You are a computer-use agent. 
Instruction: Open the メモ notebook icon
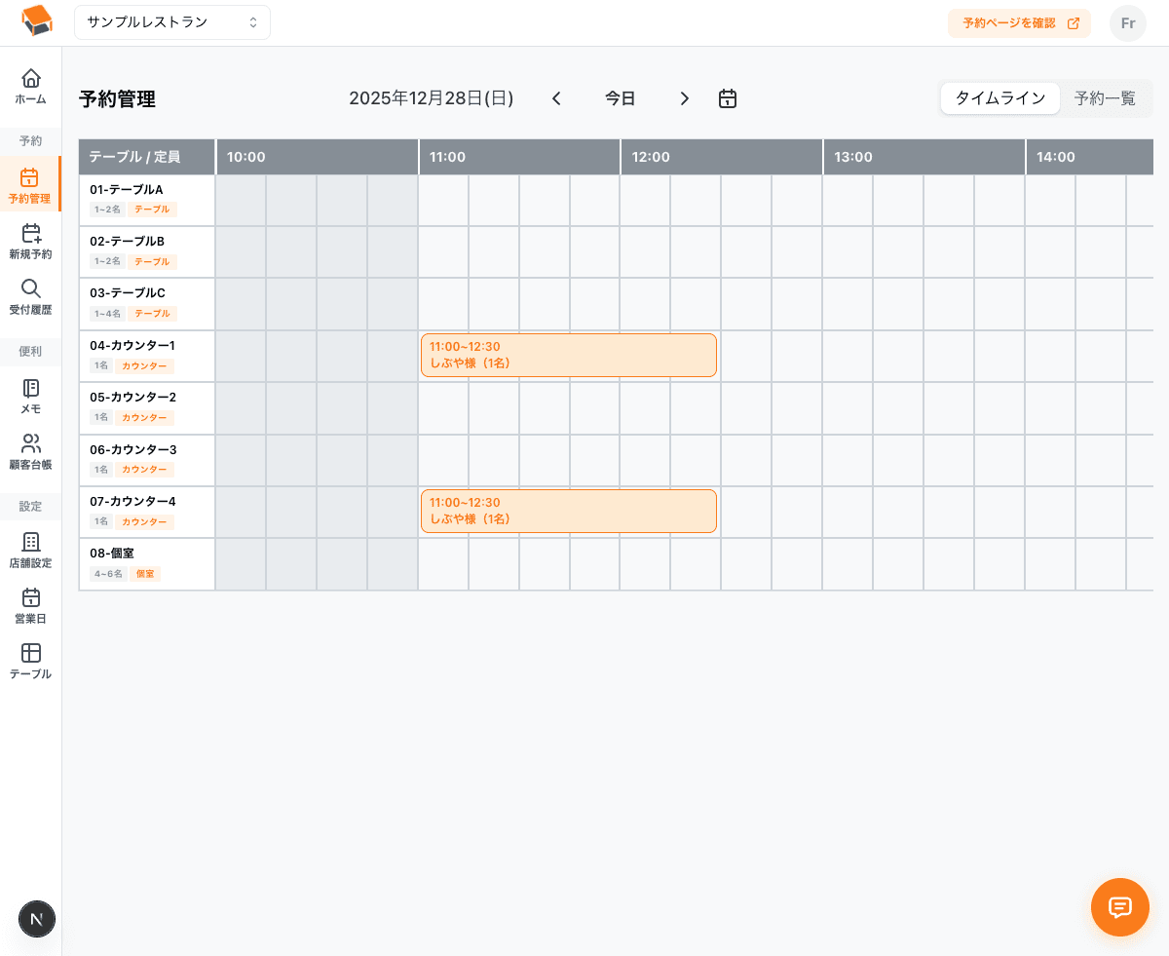tap(31, 388)
